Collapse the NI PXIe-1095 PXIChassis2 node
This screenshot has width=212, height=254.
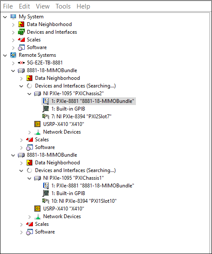click(x=29, y=94)
